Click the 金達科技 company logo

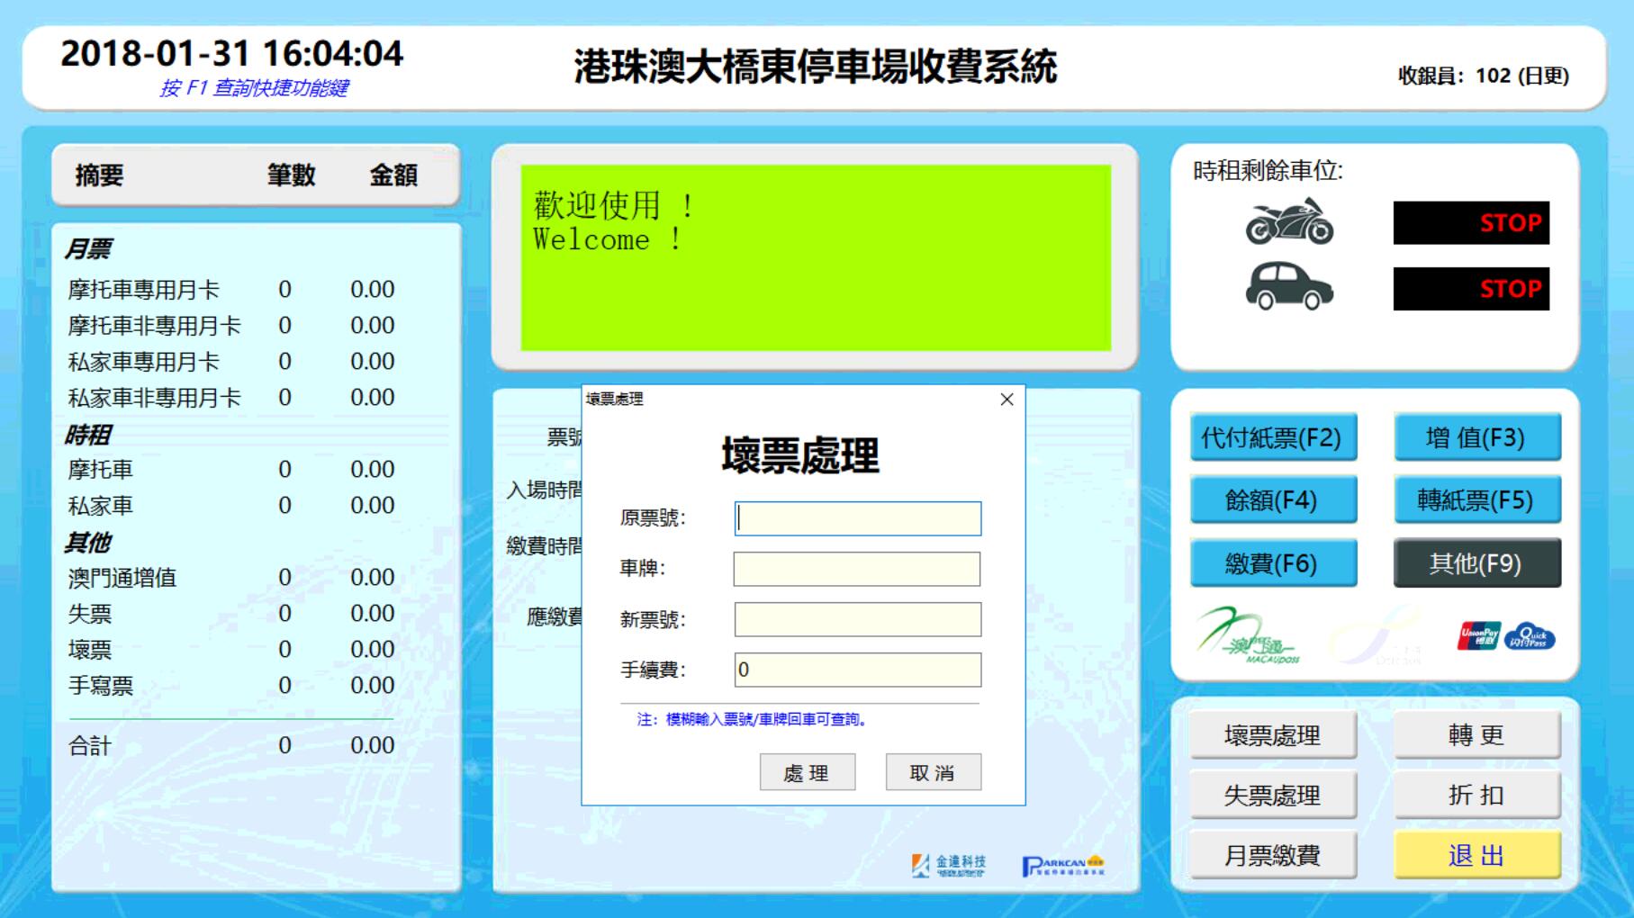[x=949, y=866]
